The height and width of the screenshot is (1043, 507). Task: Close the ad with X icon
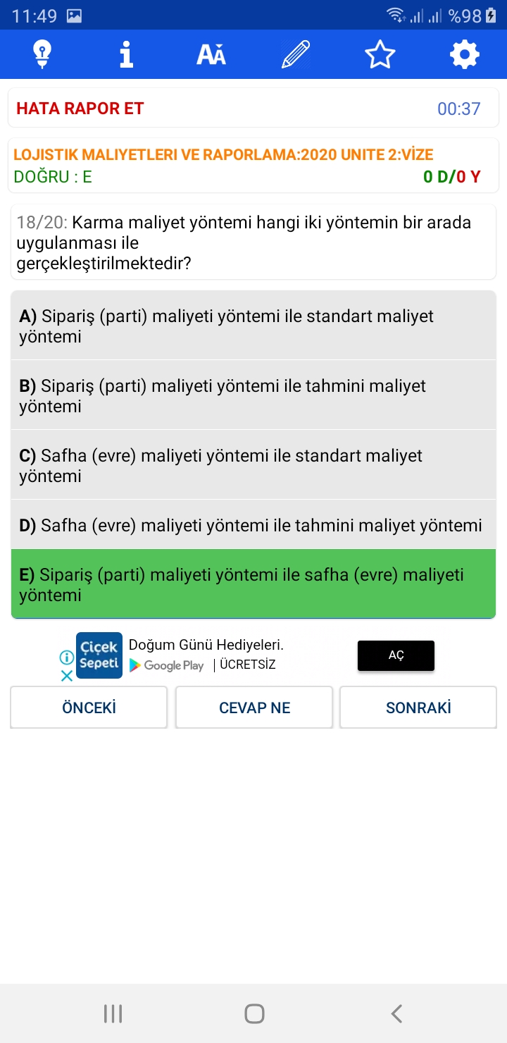pyautogui.click(x=66, y=676)
